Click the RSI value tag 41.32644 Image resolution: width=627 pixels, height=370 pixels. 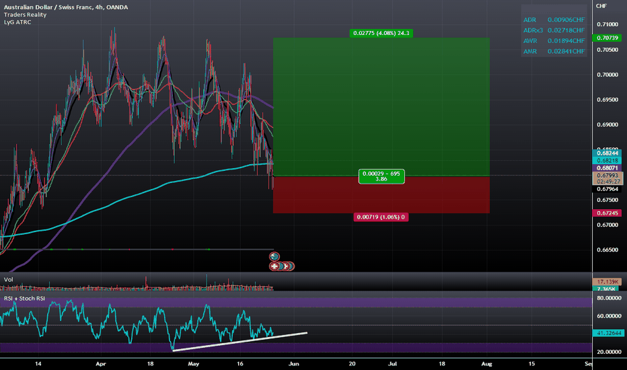(x=608, y=333)
